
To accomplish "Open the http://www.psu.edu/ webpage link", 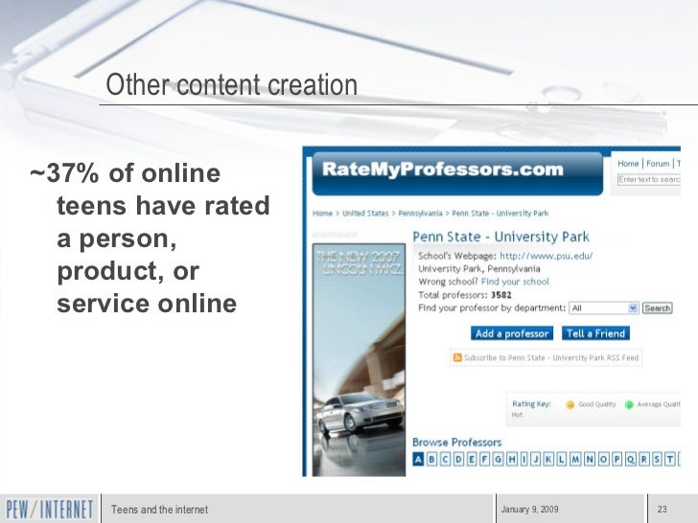I will [547, 256].
